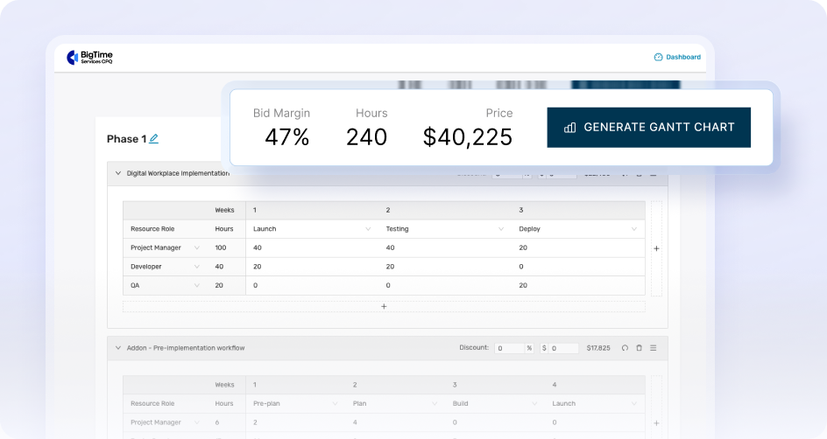Collapse the Addon Pre-implementation workflow section
The width and height of the screenshot is (827, 439).
(x=117, y=347)
